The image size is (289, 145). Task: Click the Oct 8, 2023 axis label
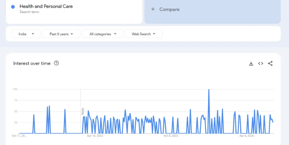(x=171, y=136)
